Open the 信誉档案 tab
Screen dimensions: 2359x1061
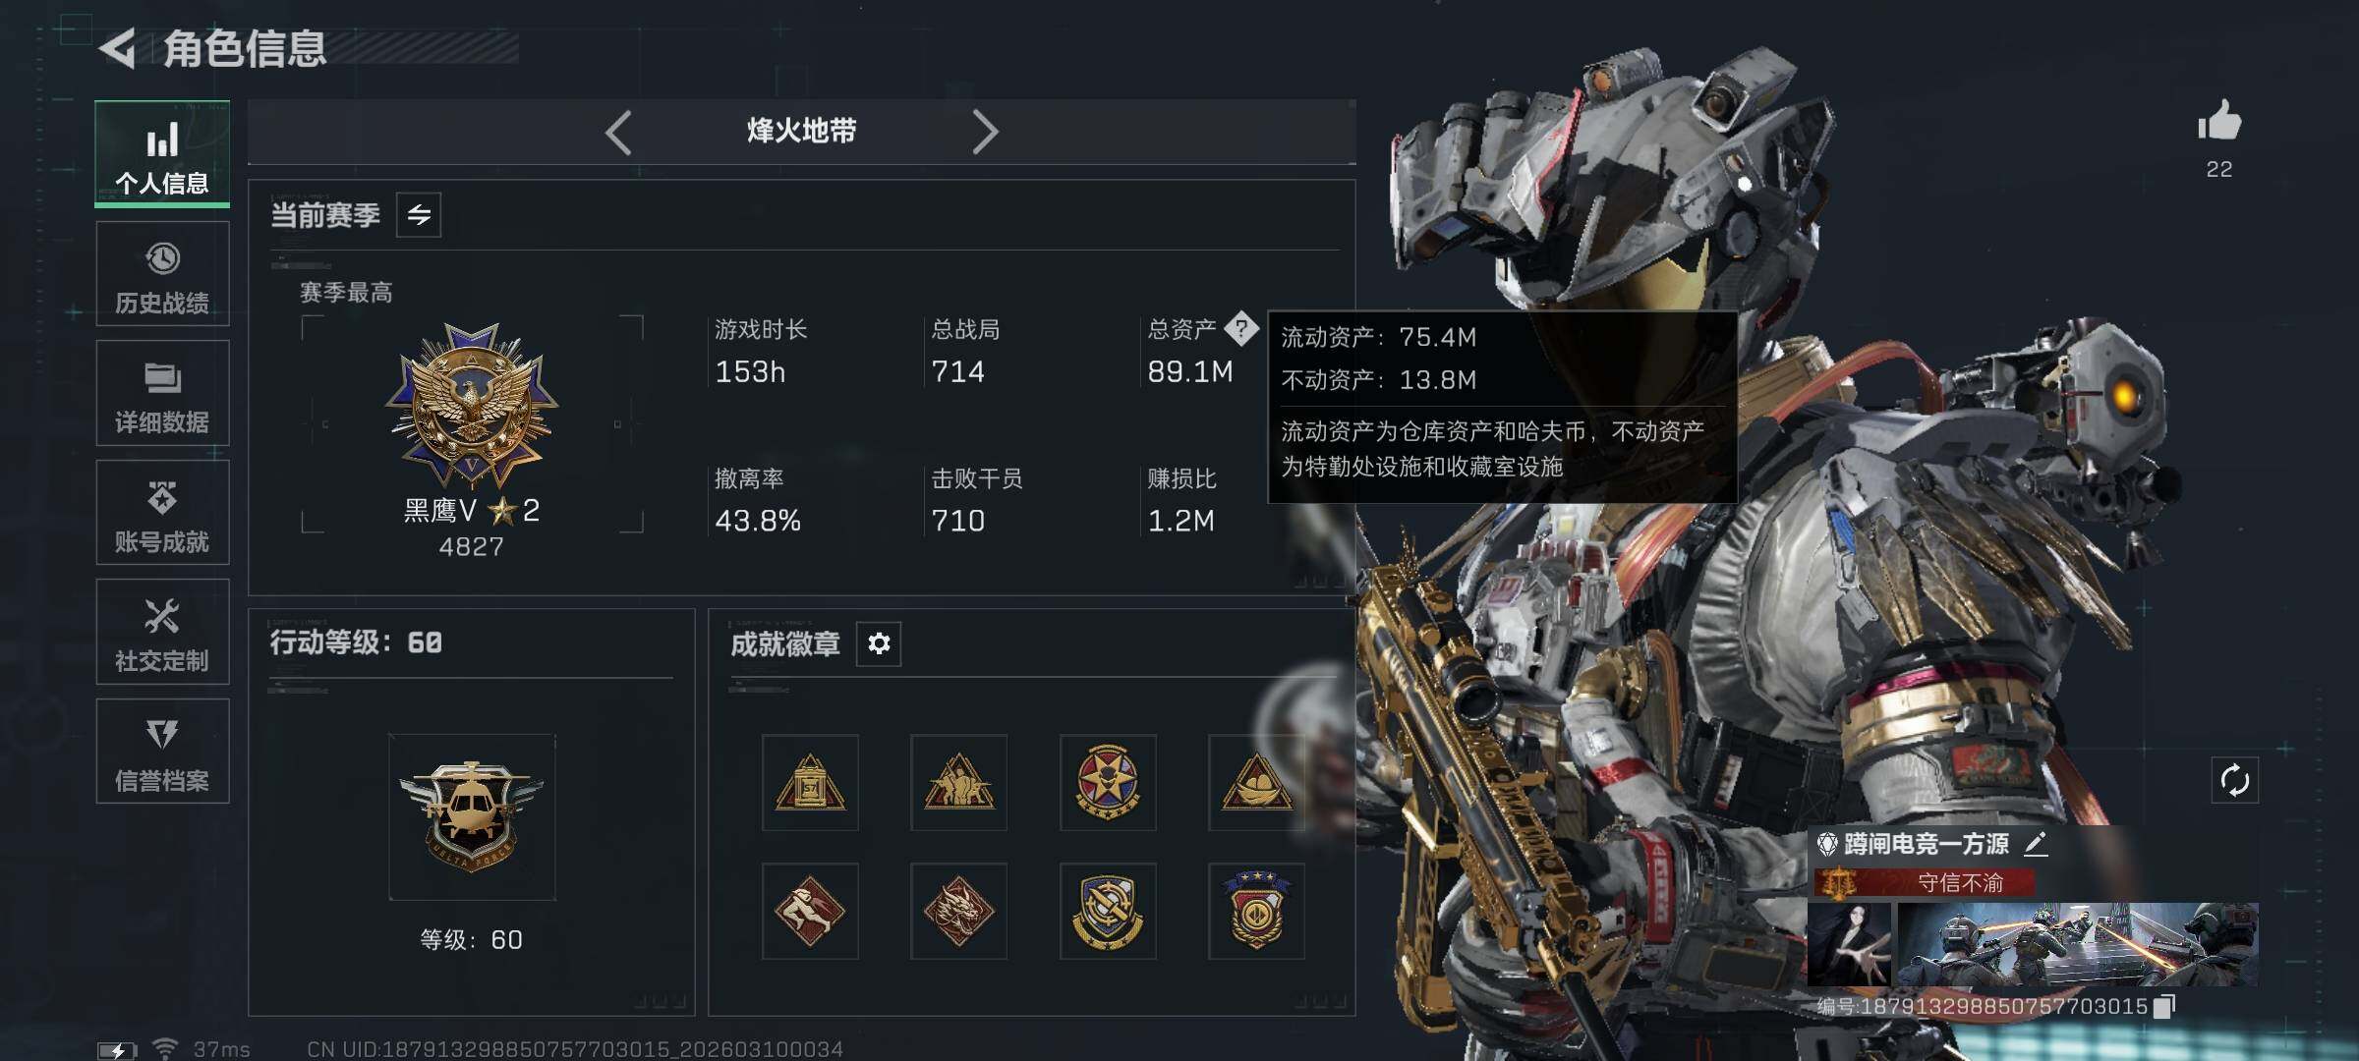pyautogui.click(x=162, y=752)
